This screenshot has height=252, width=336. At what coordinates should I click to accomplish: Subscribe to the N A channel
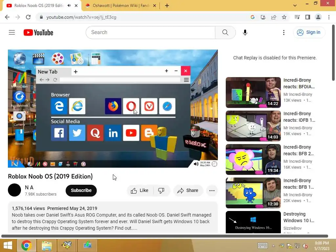pyautogui.click(x=81, y=190)
